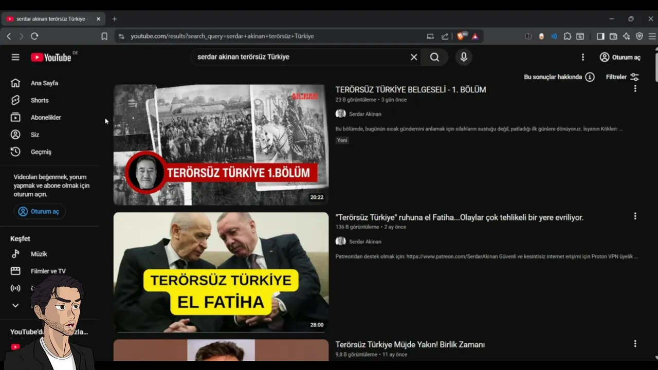Click 136 B görüntüleme view count

click(x=357, y=227)
